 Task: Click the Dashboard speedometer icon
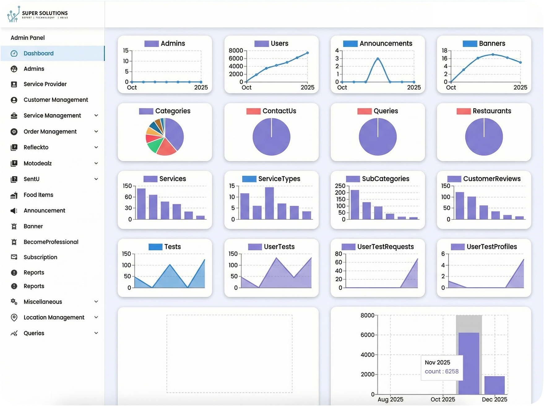coord(14,54)
